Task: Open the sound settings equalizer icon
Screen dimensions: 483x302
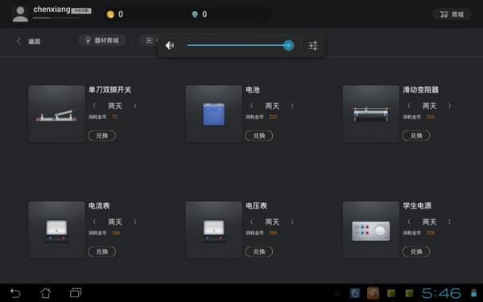Action: (x=313, y=46)
